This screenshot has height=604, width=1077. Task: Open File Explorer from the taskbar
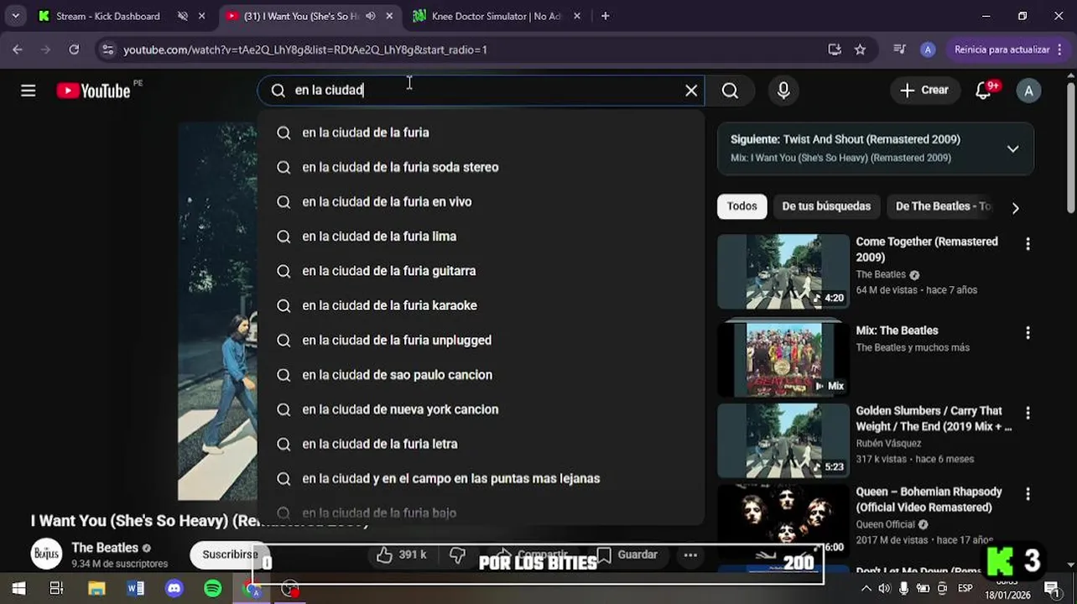pyautogui.click(x=96, y=589)
